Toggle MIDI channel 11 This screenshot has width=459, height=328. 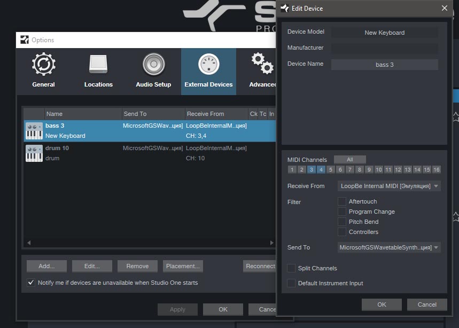pos(388,169)
